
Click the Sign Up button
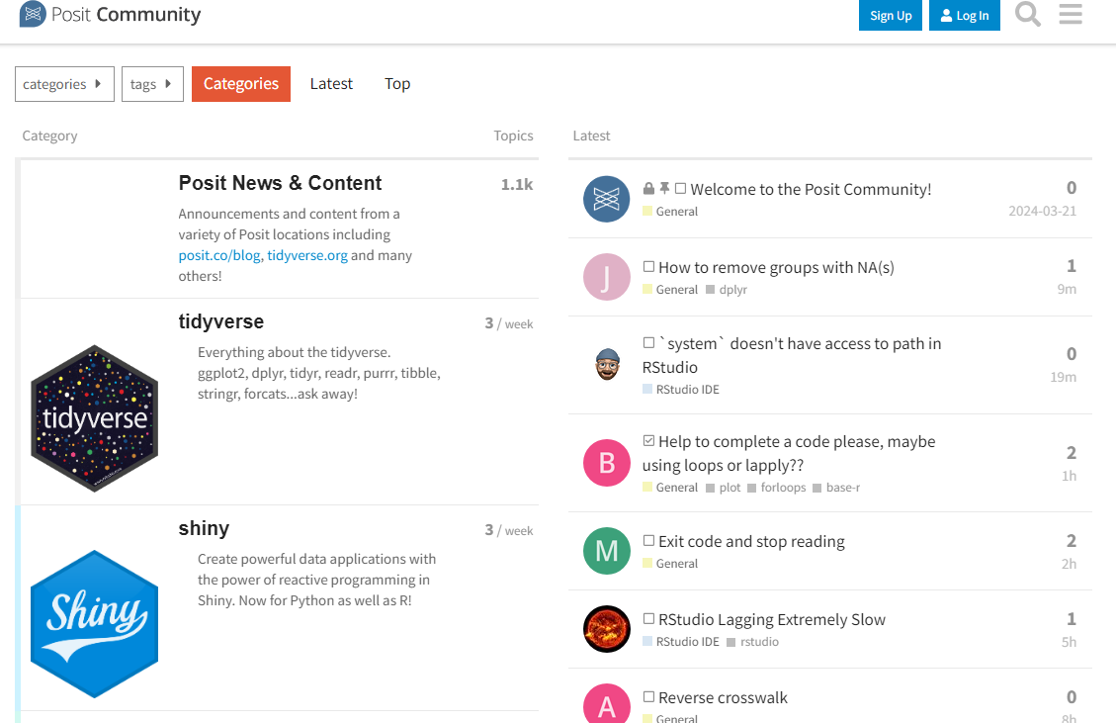pyautogui.click(x=891, y=15)
